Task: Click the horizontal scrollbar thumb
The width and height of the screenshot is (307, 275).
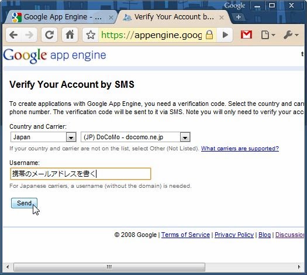Action: coord(109,267)
